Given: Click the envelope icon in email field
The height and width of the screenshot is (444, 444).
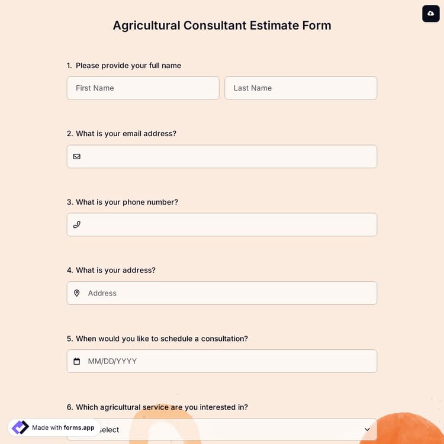Looking at the screenshot, I should pyautogui.click(x=77, y=157).
